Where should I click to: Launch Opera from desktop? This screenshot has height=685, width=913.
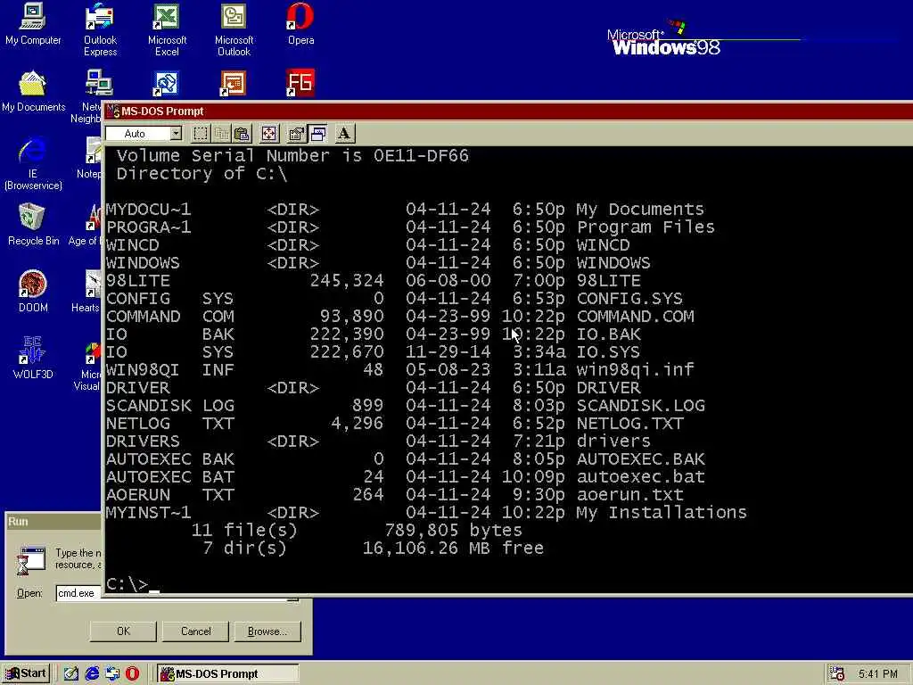click(300, 24)
